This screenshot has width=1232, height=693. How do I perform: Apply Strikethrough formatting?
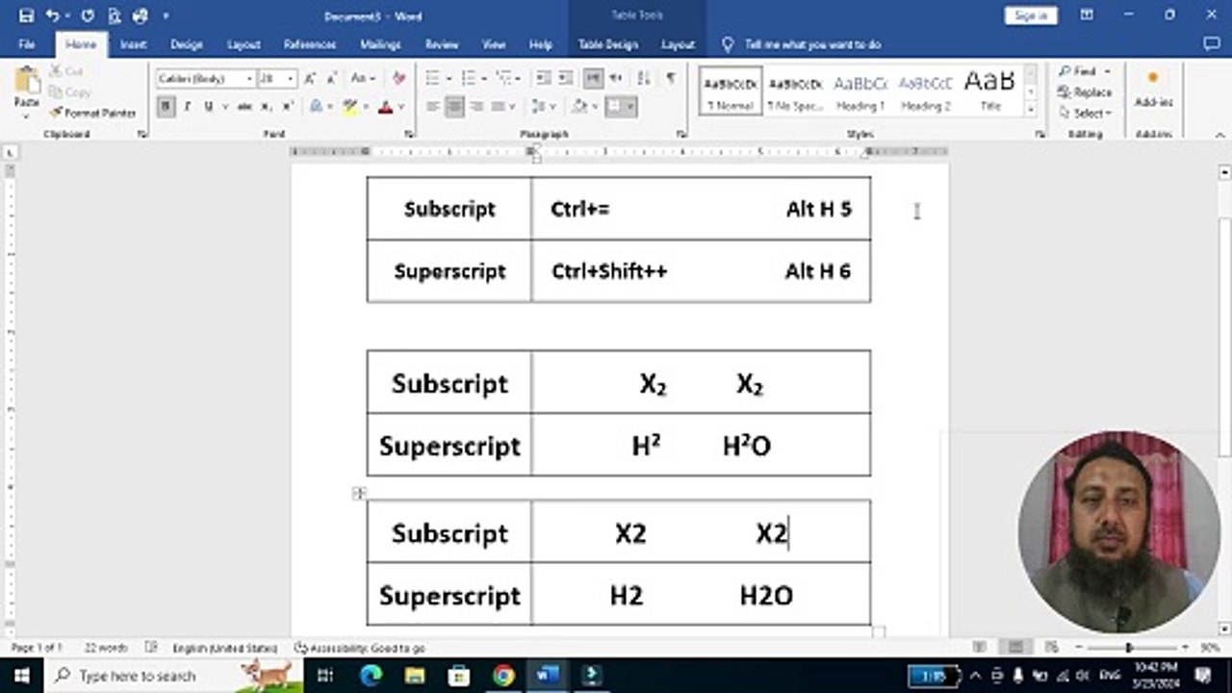click(244, 107)
